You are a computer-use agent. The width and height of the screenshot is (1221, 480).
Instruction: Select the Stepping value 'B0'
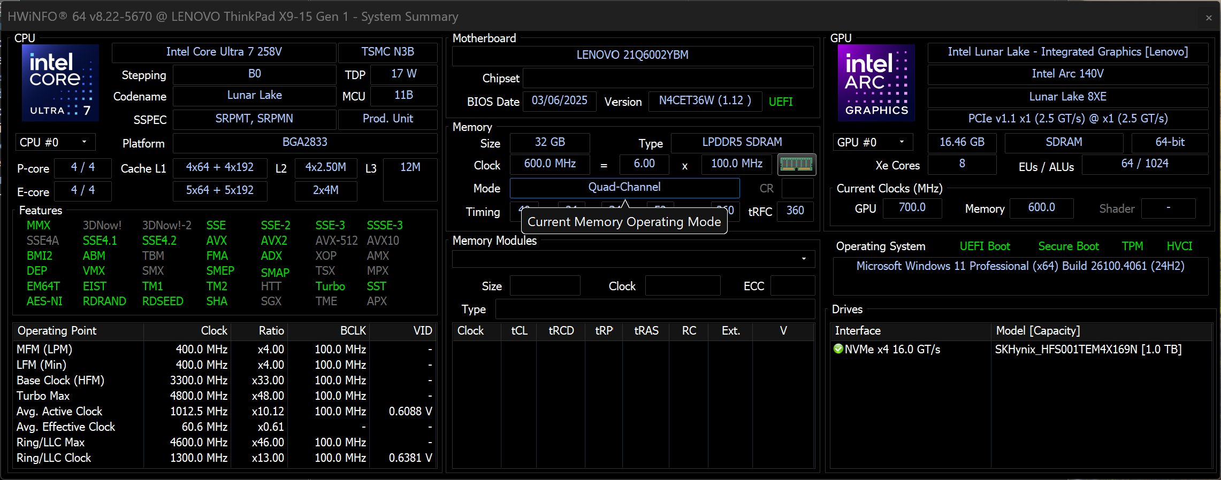point(255,74)
